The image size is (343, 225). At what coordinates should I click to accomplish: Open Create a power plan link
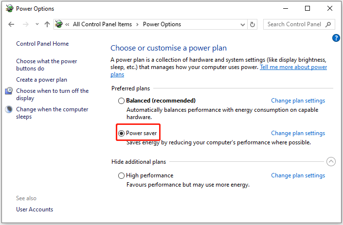(41, 80)
